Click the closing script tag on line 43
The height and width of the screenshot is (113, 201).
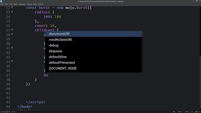pyautogui.click(x=35, y=102)
